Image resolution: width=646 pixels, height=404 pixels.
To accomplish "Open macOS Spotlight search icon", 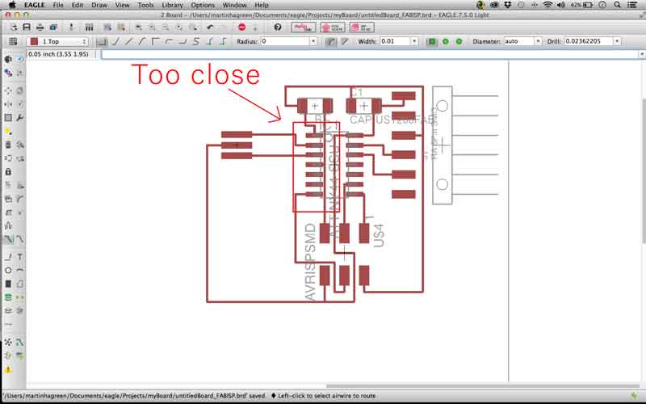I will point(617,5).
